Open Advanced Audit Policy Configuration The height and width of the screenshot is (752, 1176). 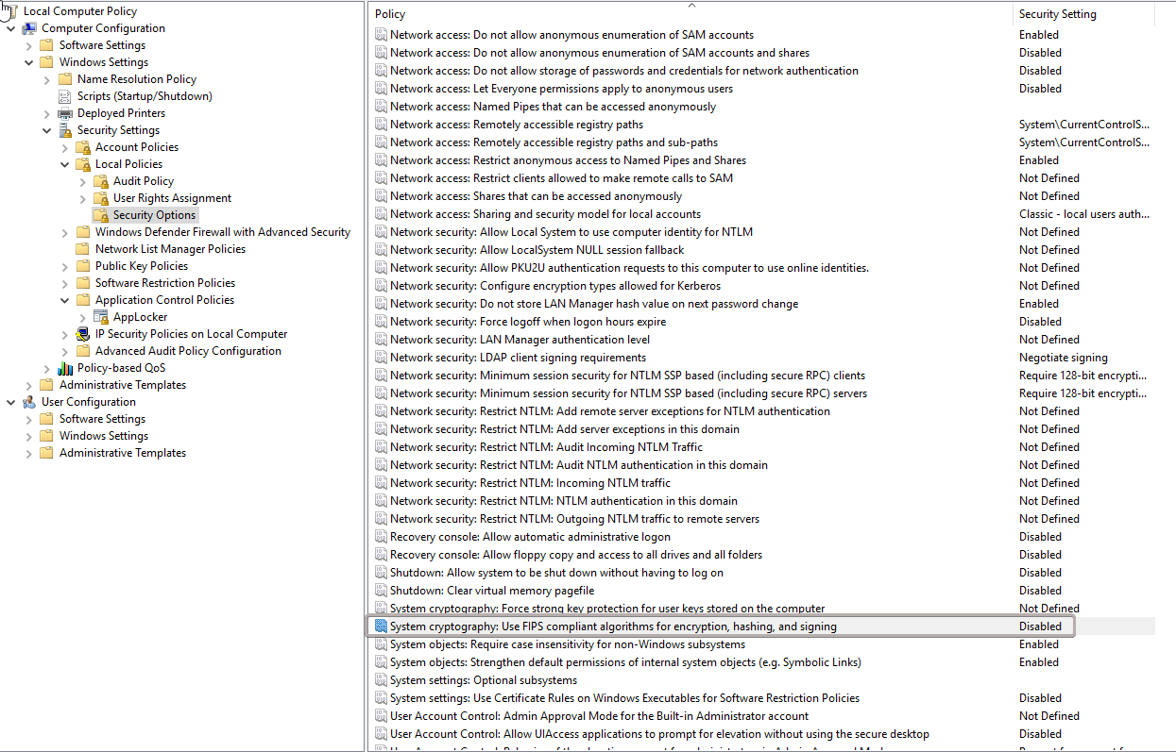pos(188,351)
